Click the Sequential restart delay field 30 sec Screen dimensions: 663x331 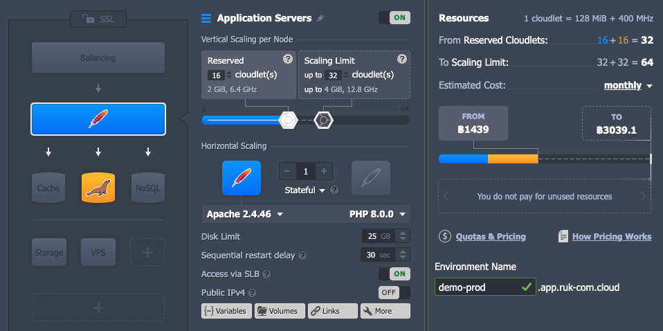point(378,255)
